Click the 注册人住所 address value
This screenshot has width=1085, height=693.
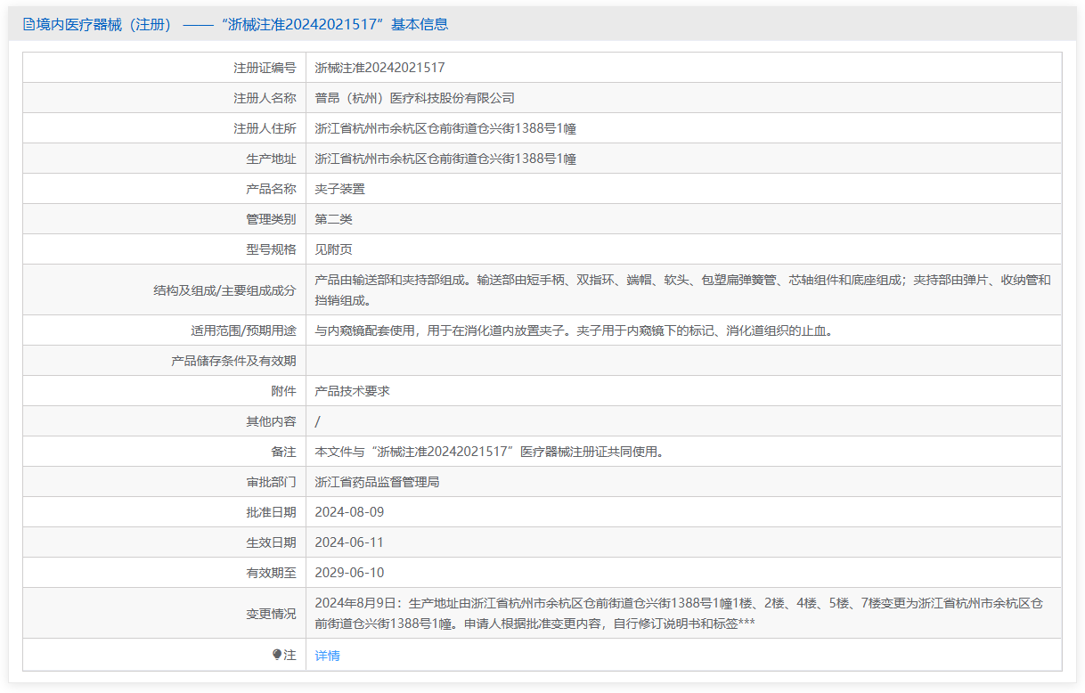point(445,128)
